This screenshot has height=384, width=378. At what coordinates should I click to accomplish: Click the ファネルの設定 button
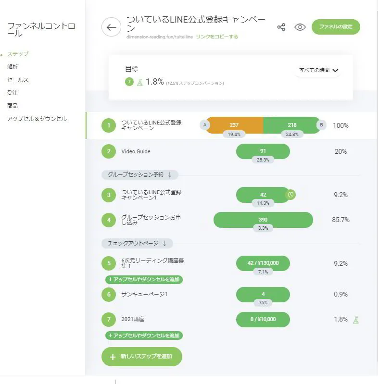(336, 27)
